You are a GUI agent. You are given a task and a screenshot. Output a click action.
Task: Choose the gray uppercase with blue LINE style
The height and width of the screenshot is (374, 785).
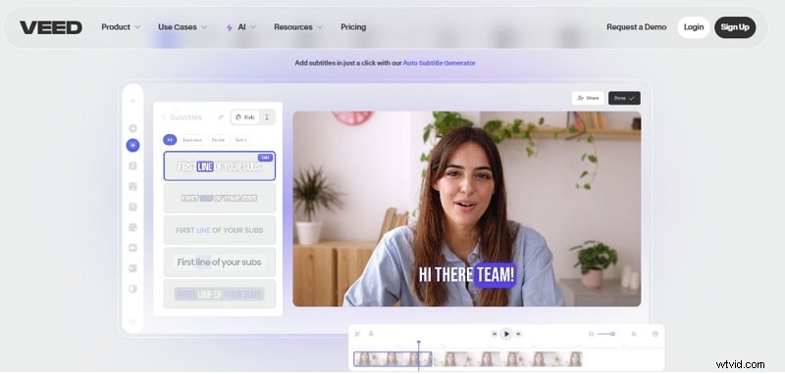[x=219, y=230]
